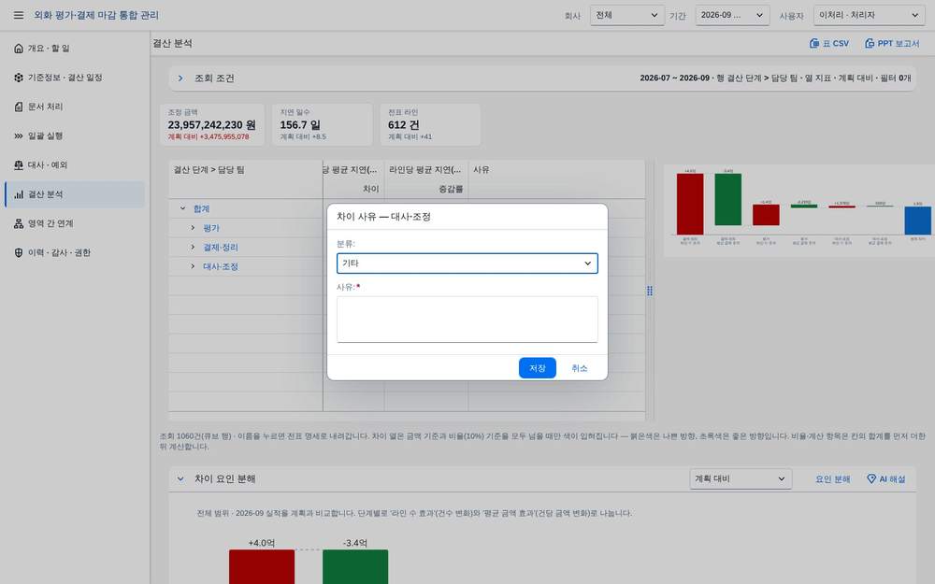Grab the table-chart splitter handle
The height and width of the screenshot is (584, 935).
click(x=650, y=291)
